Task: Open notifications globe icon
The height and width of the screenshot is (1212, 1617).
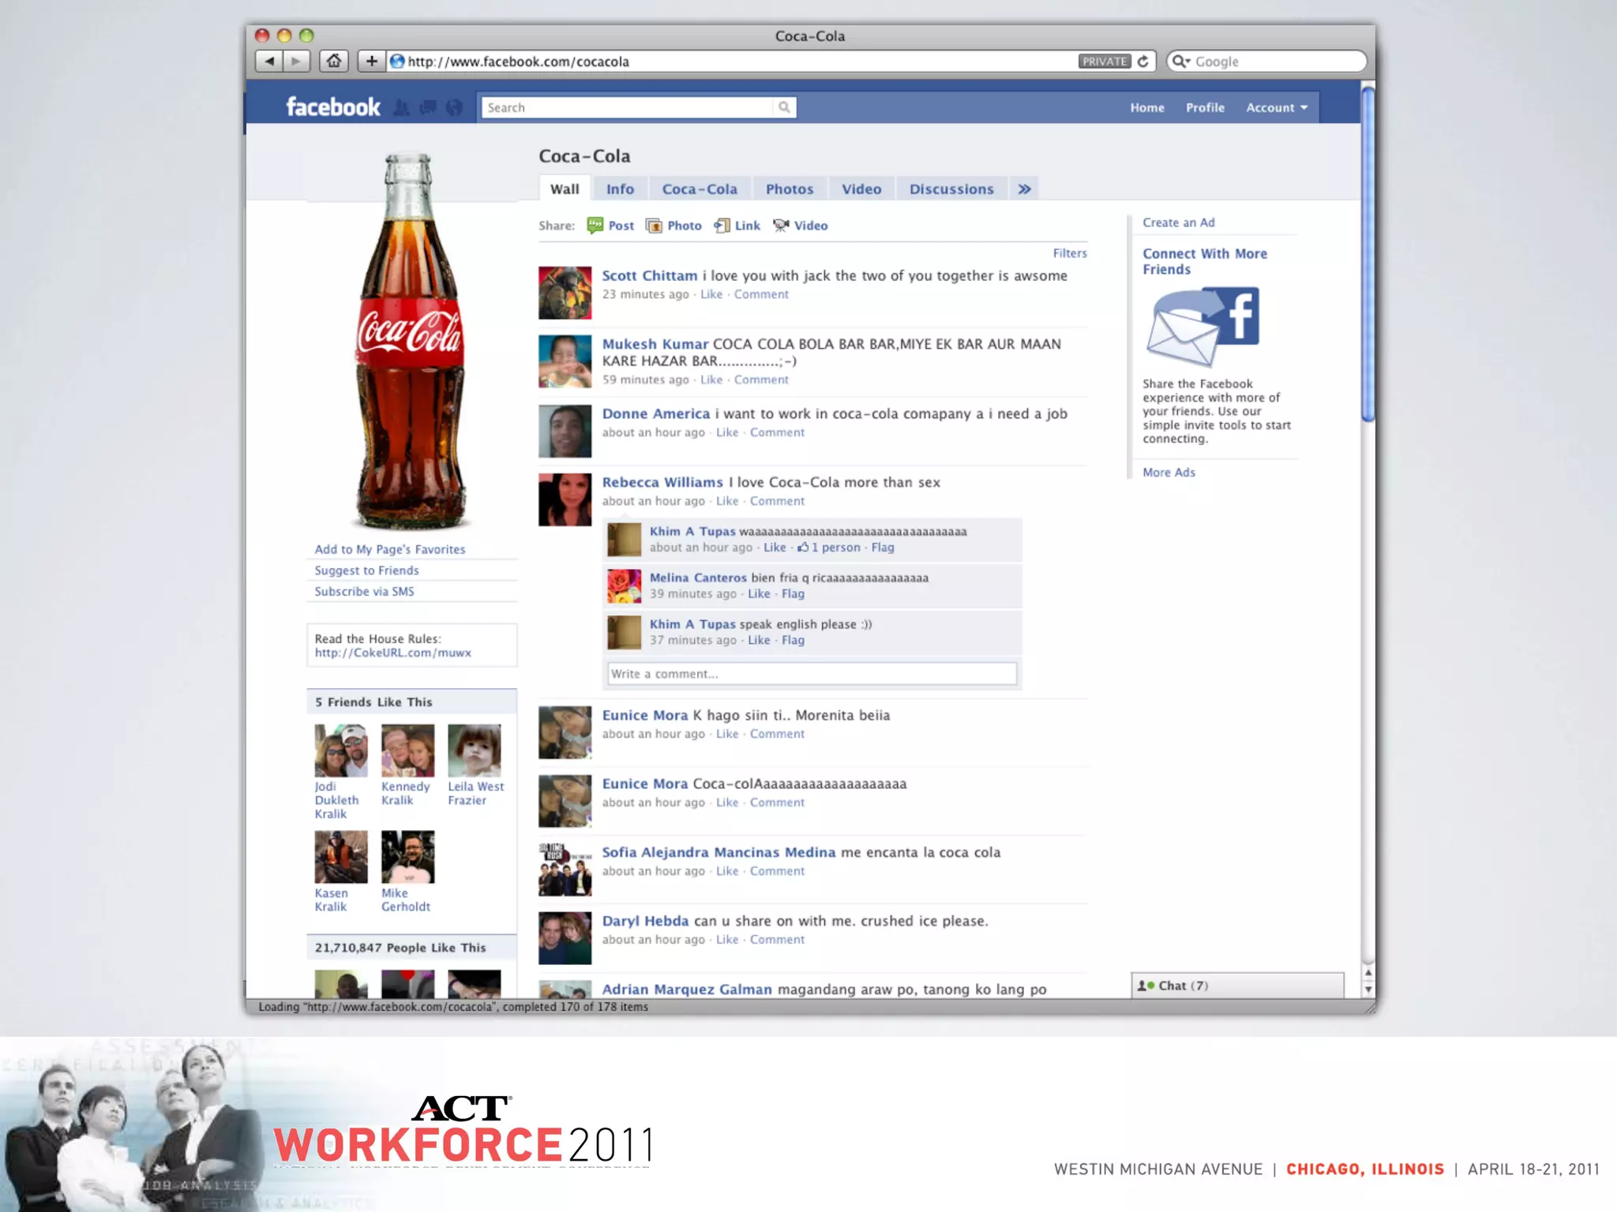Action: [454, 107]
